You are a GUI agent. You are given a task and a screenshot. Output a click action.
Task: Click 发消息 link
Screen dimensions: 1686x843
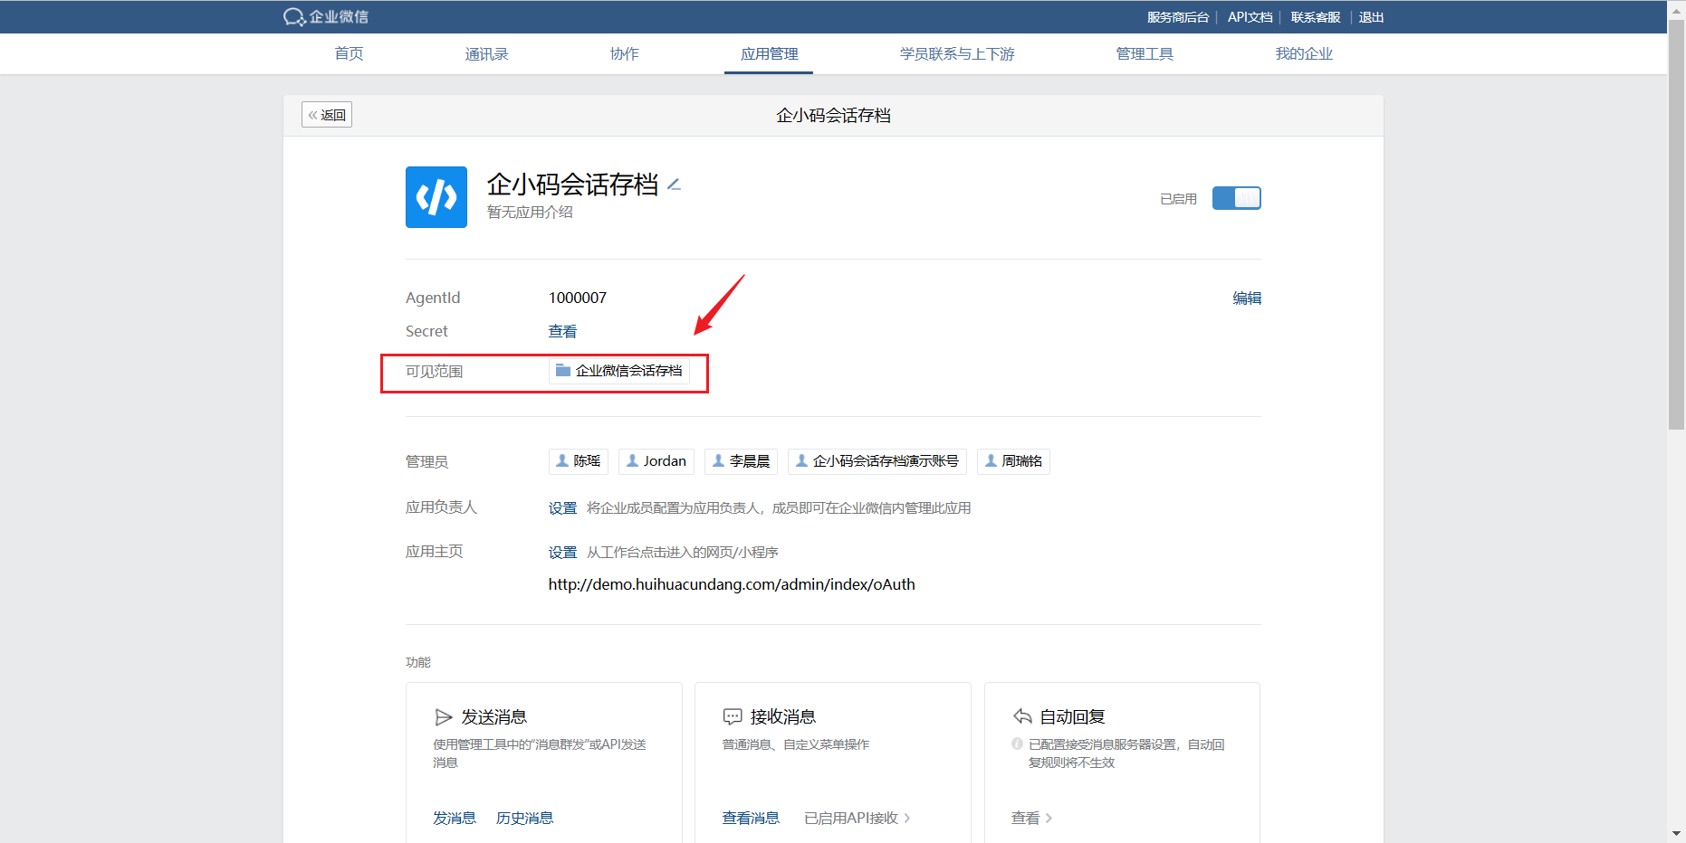tap(454, 818)
